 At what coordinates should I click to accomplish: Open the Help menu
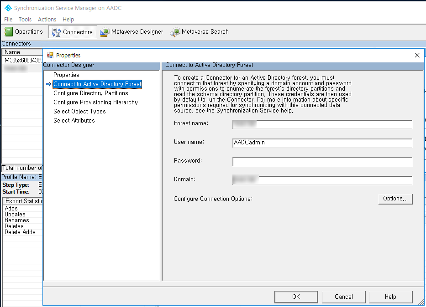point(68,20)
